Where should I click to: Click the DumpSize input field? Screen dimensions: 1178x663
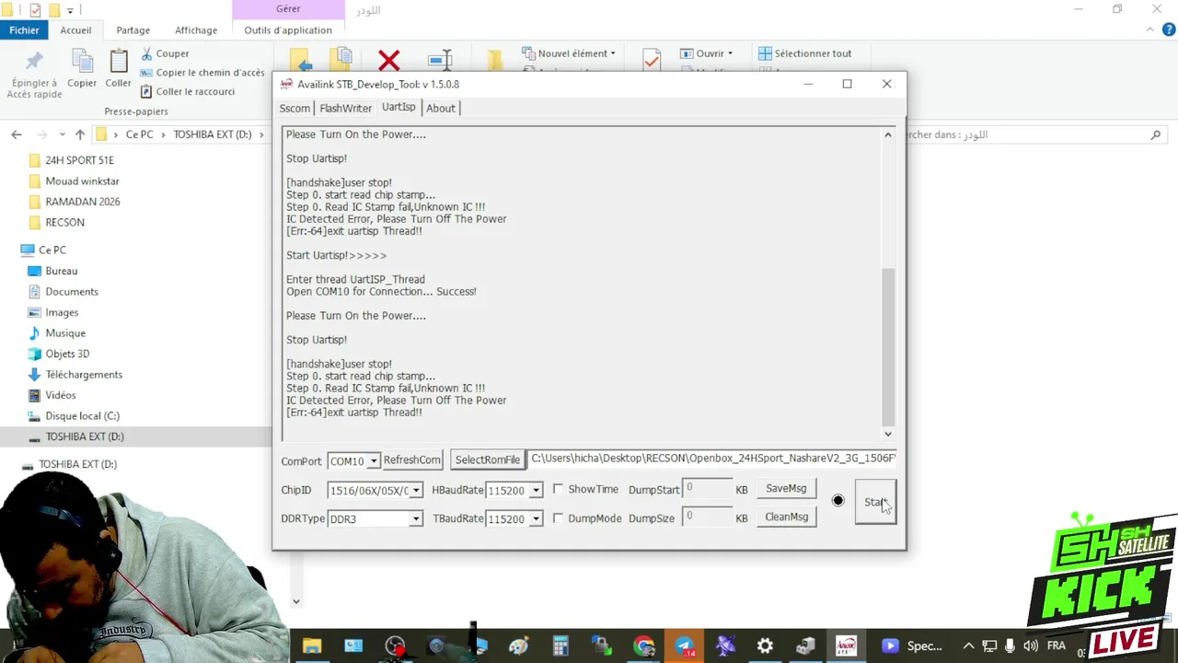(x=707, y=518)
